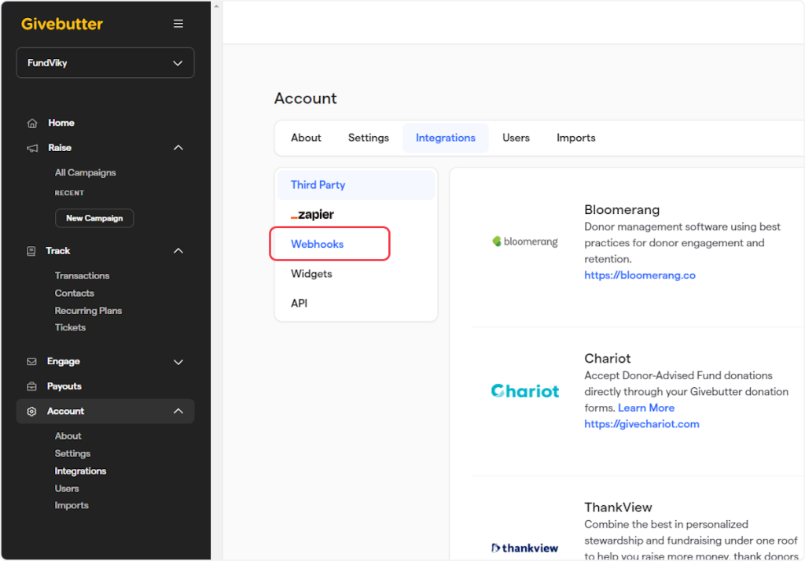Click the Raise megaphone icon
The height and width of the screenshot is (561, 805).
32,148
